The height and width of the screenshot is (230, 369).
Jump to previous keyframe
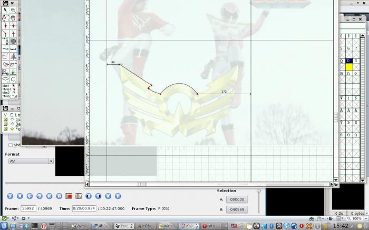[49, 196]
